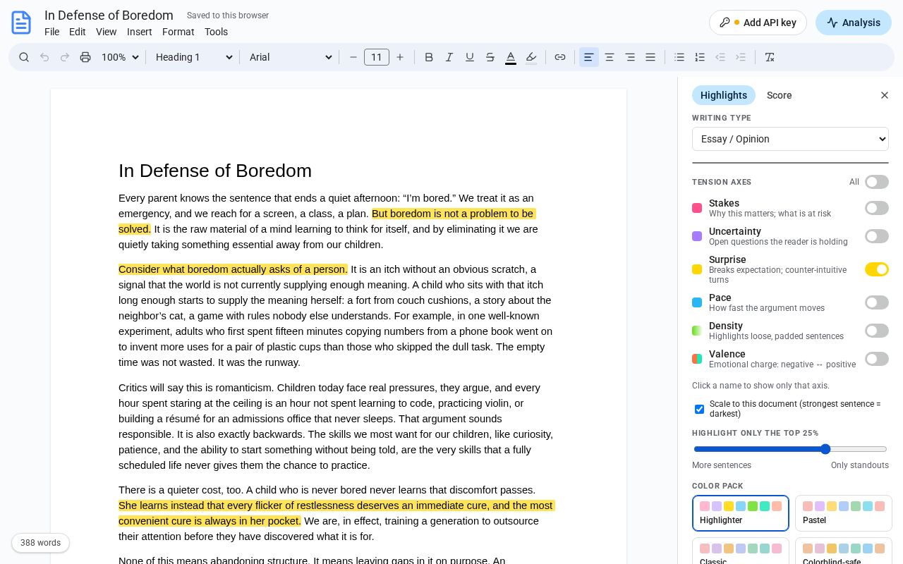Toggle All tension axes switch
Viewport: 903px width, 564px height.
click(877, 182)
